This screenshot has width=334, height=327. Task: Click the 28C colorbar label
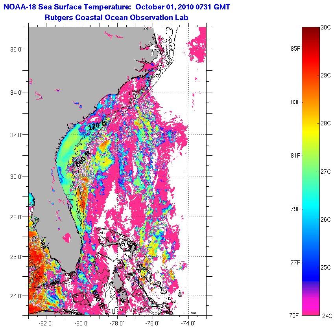coord(326,123)
